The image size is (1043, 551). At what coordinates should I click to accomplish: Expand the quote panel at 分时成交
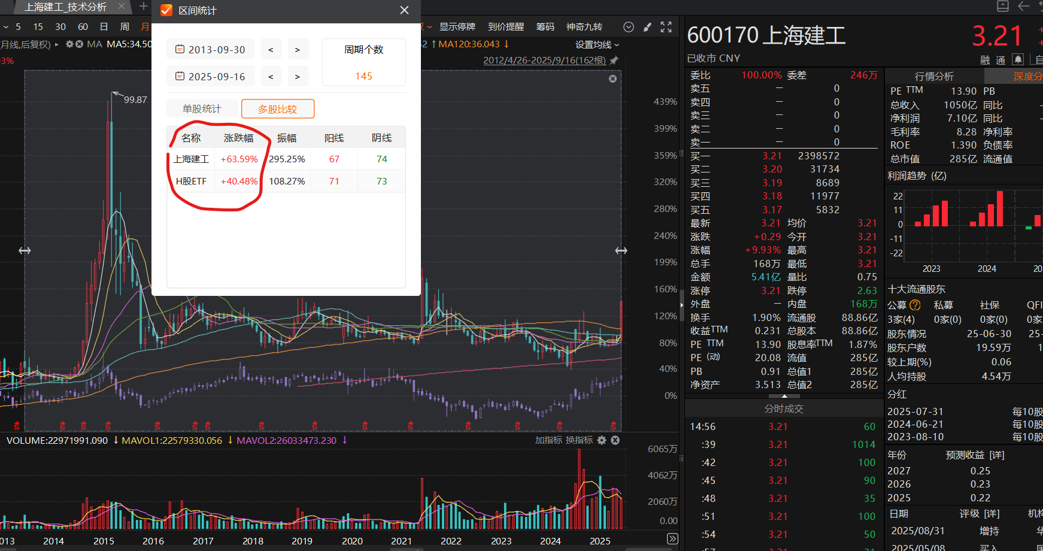pos(784,396)
